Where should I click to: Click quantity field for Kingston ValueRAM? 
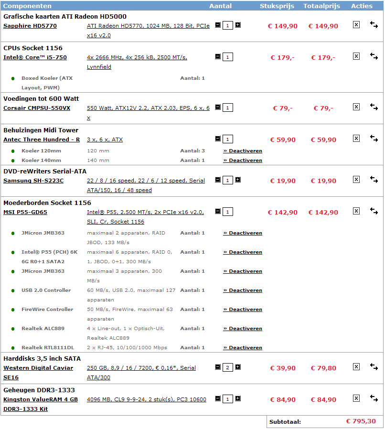coord(228,399)
